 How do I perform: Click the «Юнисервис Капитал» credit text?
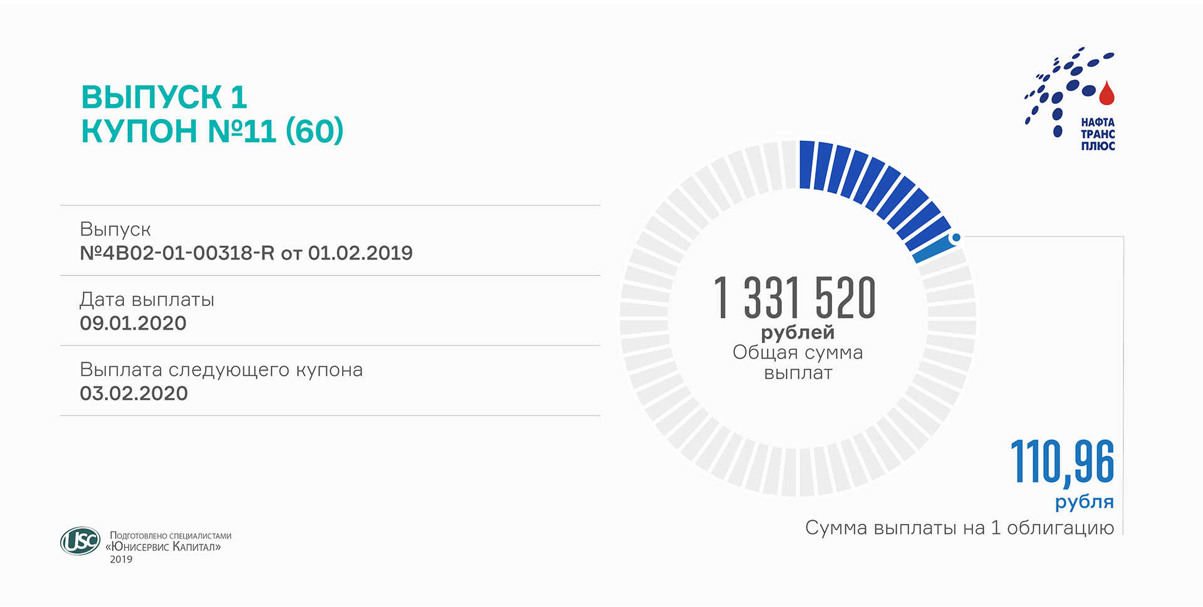(x=164, y=547)
